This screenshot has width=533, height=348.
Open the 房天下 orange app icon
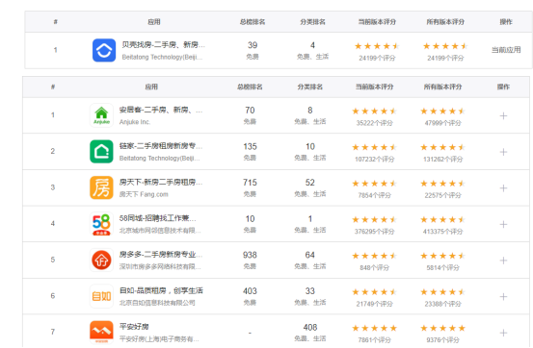click(101, 187)
